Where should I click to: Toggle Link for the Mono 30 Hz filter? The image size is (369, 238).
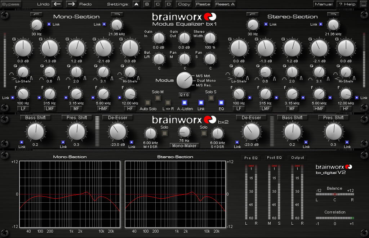point(49,24)
